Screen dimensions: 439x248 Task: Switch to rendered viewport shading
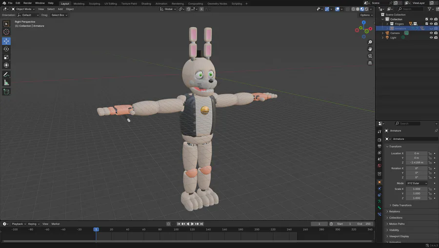click(366, 9)
